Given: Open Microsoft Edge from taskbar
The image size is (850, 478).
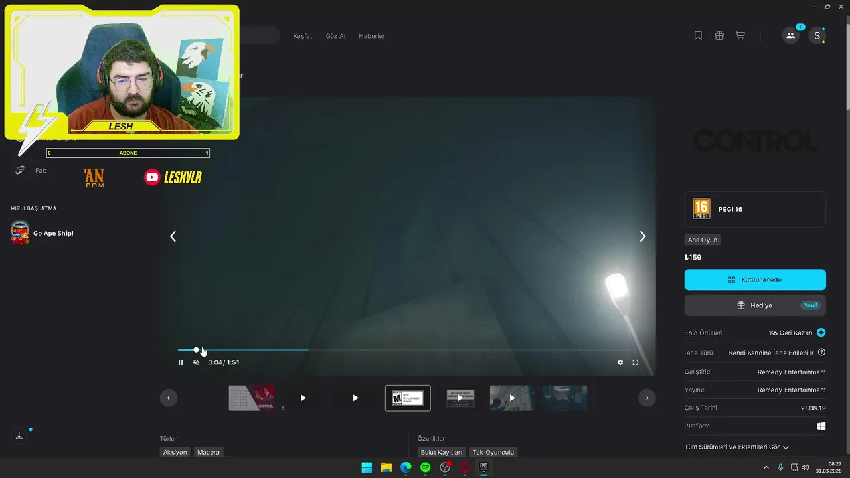Looking at the screenshot, I should [x=406, y=467].
